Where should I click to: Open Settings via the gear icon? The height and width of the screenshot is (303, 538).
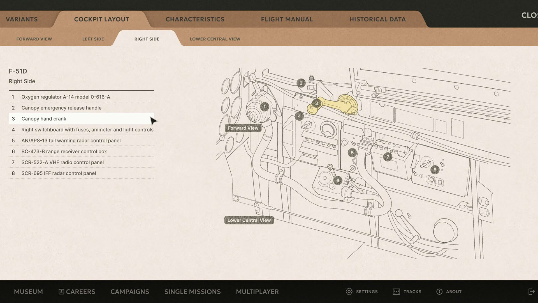point(349,291)
